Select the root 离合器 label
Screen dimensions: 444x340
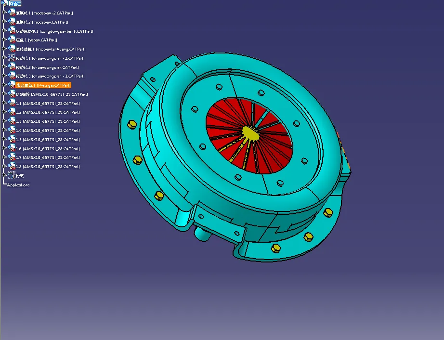[x=15, y=4]
